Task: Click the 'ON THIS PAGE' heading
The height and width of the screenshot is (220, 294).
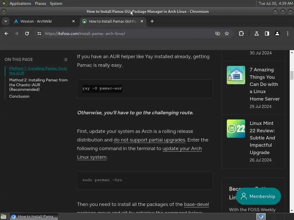Action: pos(19,60)
